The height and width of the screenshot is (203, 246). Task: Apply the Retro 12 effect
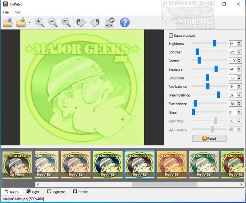pos(108,165)
